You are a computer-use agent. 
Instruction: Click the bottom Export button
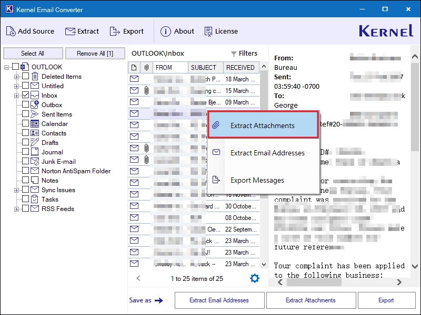pos(386,300)
